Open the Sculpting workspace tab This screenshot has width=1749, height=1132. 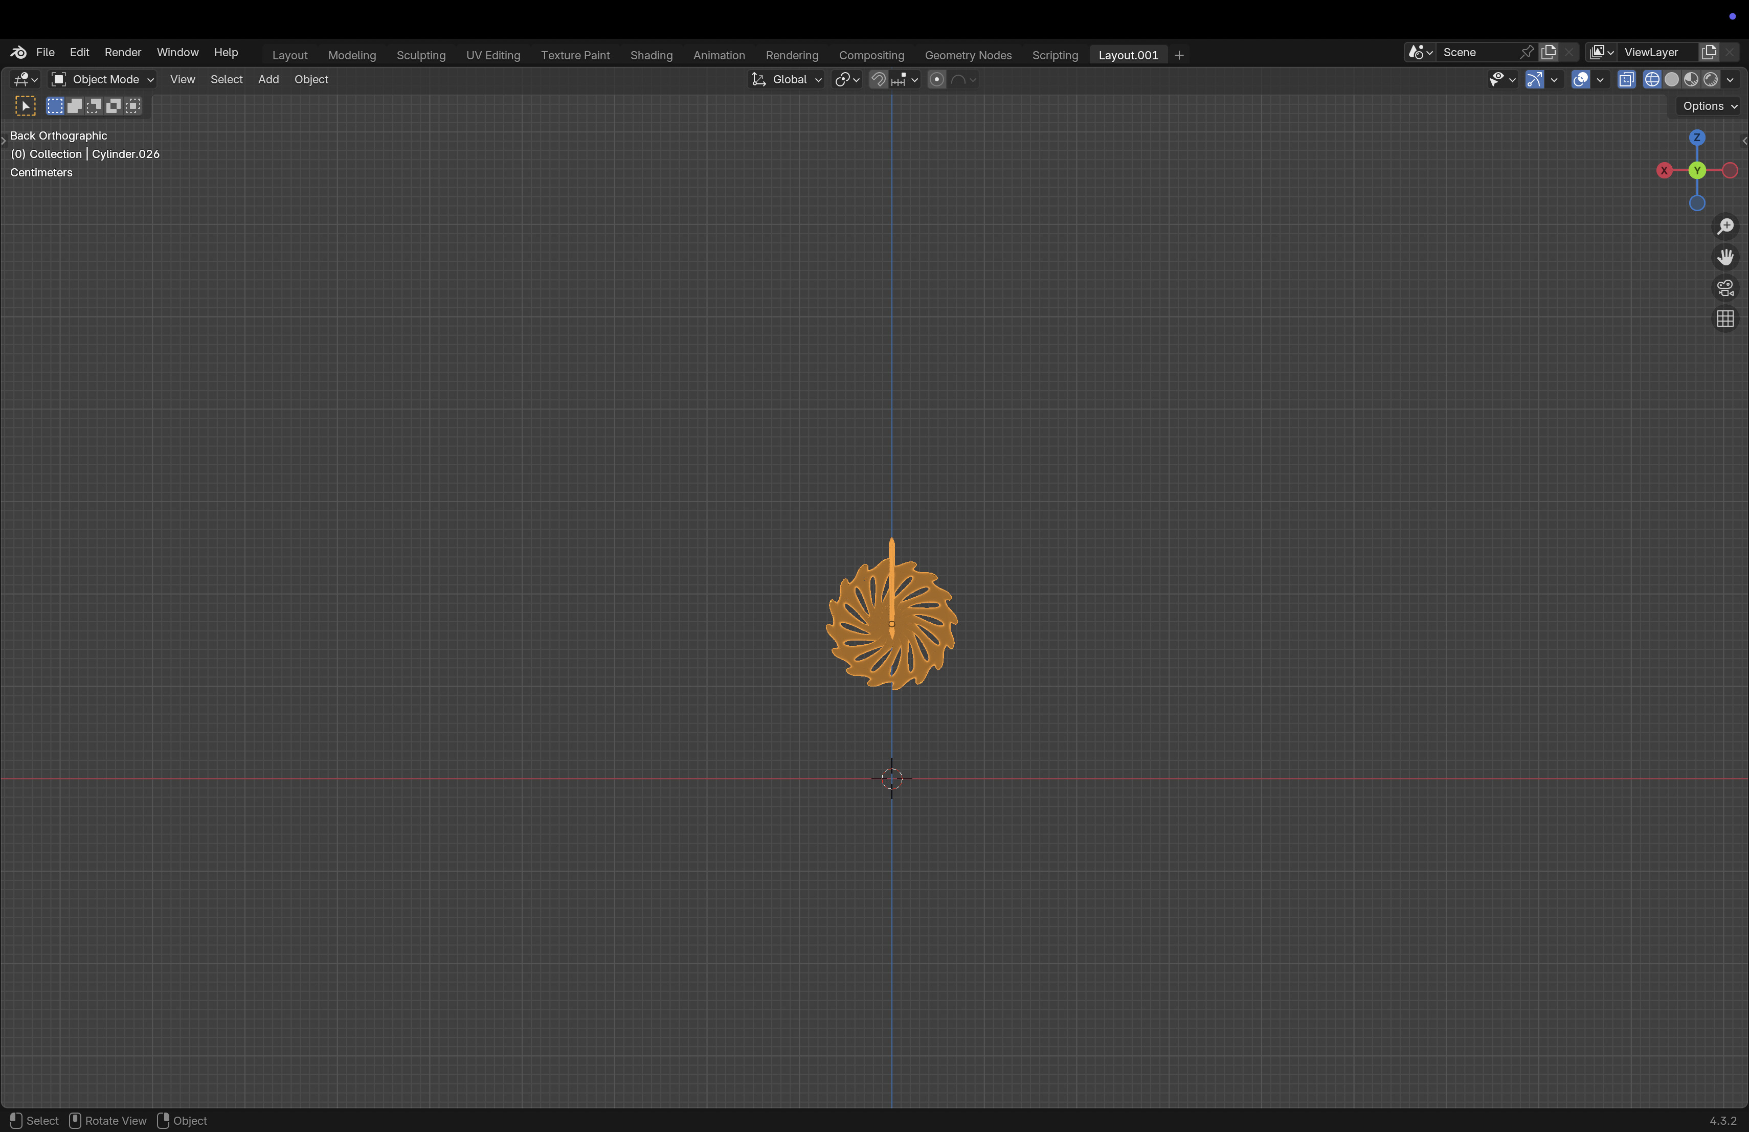pyautogui.click(x=420, y=55)
